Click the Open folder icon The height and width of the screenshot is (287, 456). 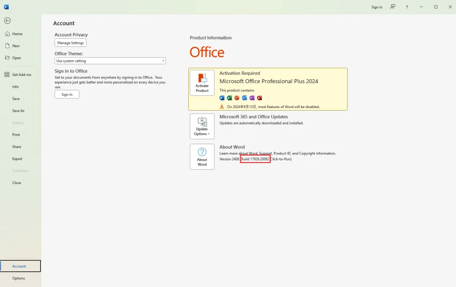point(7,58)
